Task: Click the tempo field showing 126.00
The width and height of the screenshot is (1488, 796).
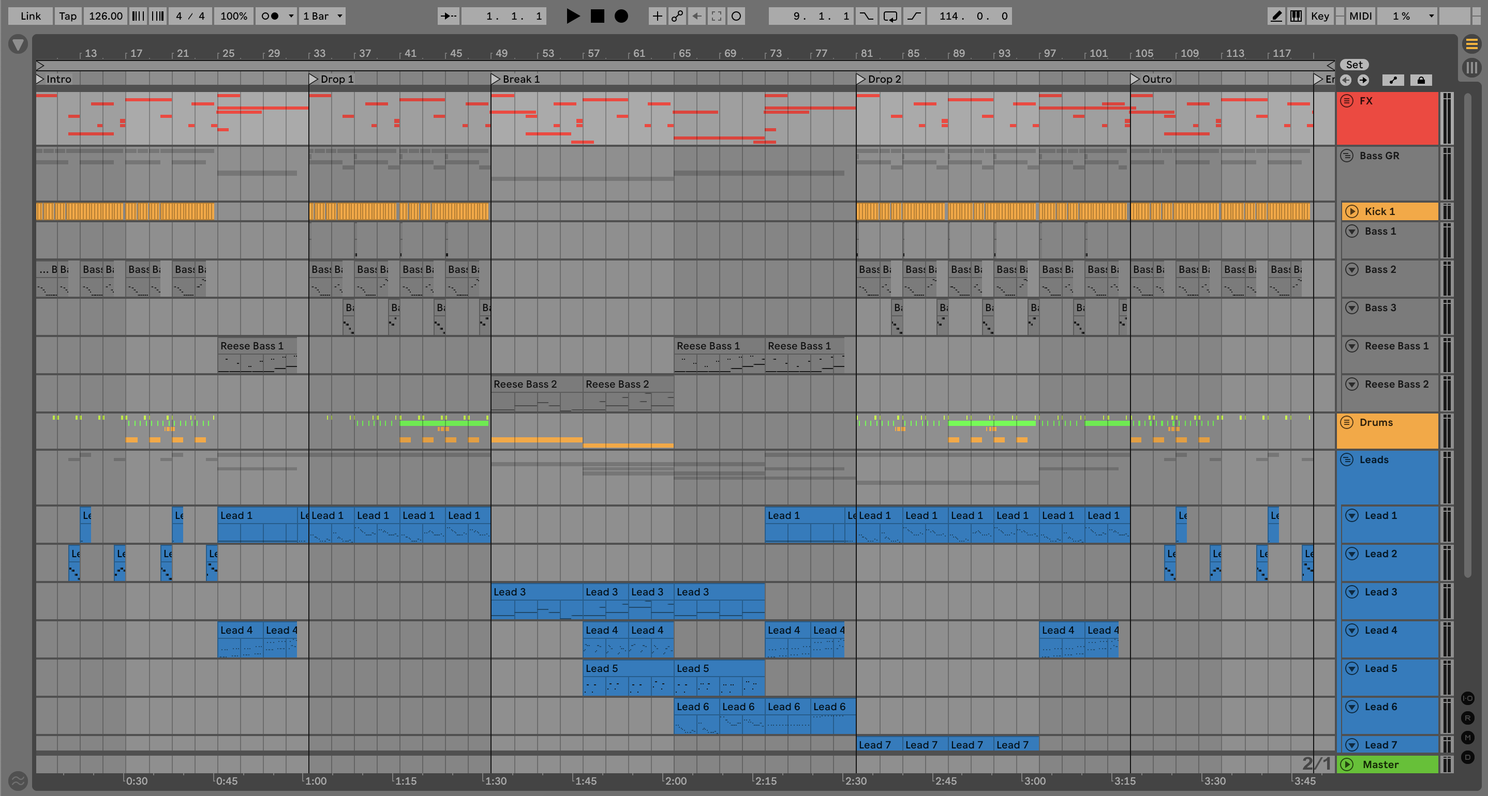Action: point(105,16)
